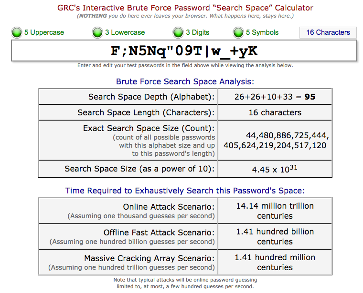Viewport: 363px width, 293px height.
Task: Click 'Offline Fast Attack Scenario:' label
Action: click(159, 232)
